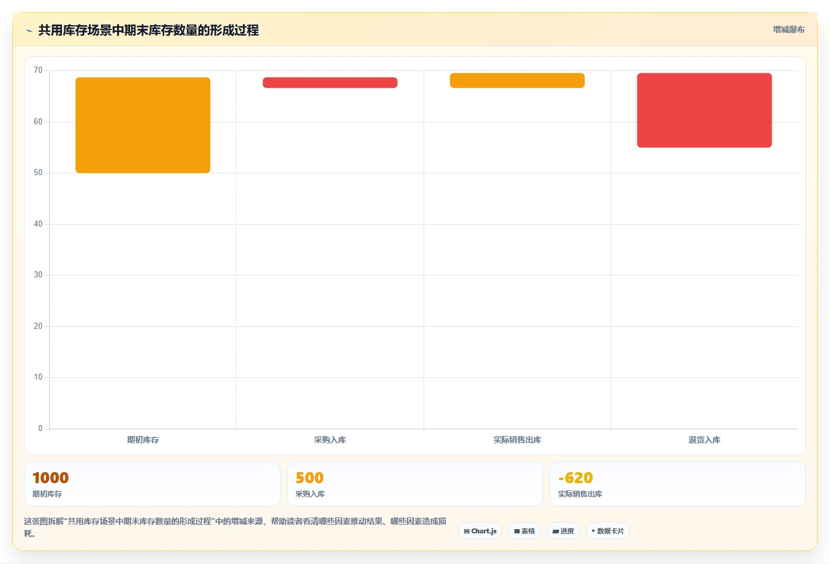Click the icon inside the Chart.js chip

coord(466,532)
